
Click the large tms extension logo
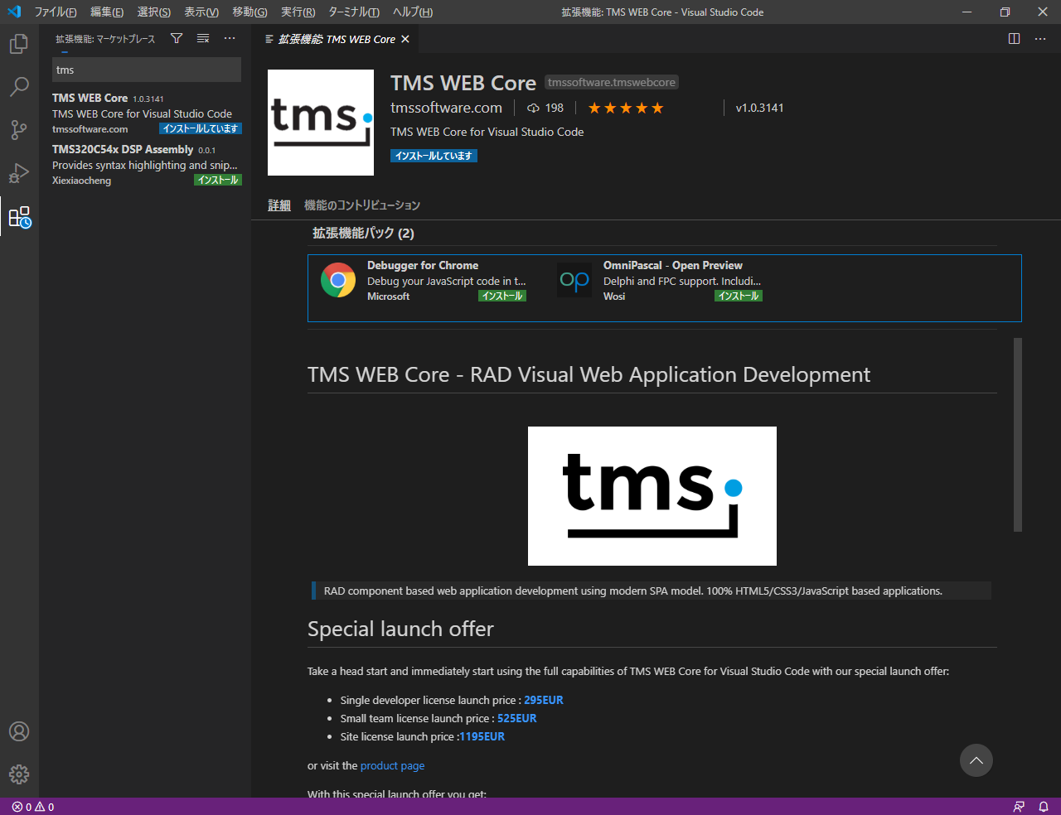[321, 123]
